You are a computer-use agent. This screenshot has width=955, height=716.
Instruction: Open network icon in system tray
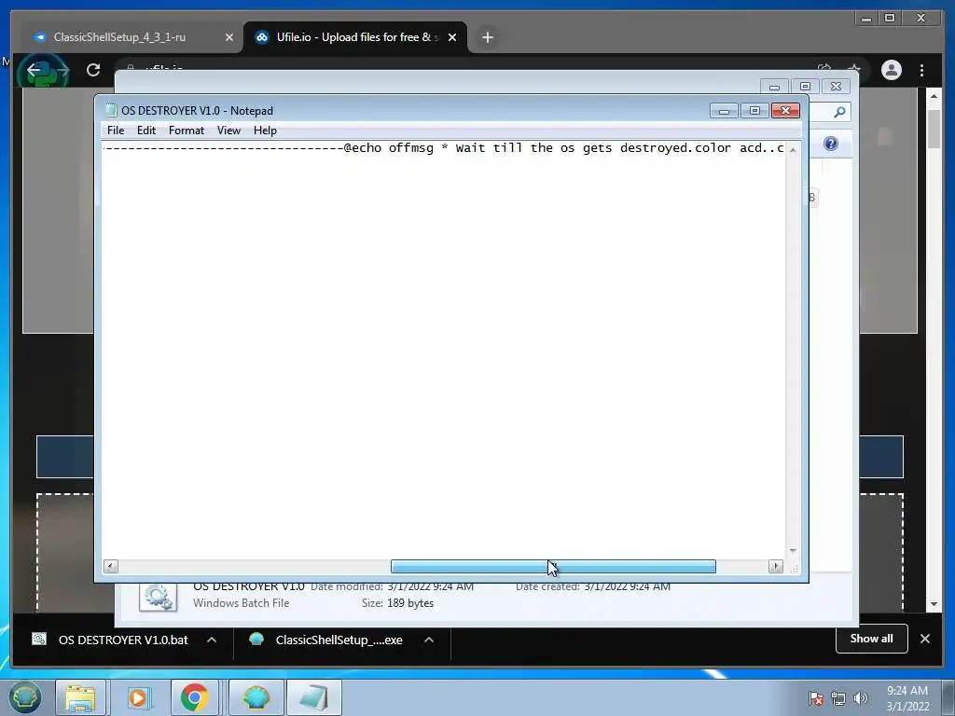tap(838, 698)
